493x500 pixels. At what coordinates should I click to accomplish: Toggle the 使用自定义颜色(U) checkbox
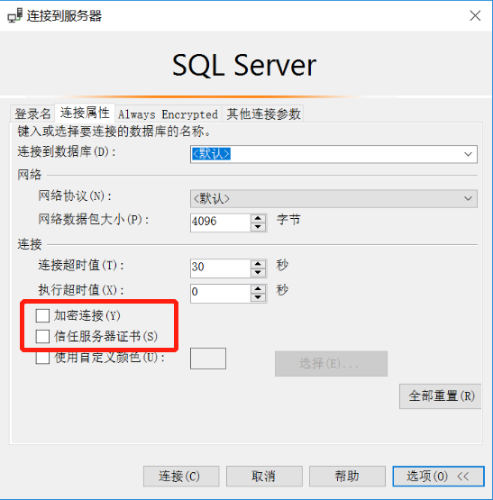tap(42, 358)
